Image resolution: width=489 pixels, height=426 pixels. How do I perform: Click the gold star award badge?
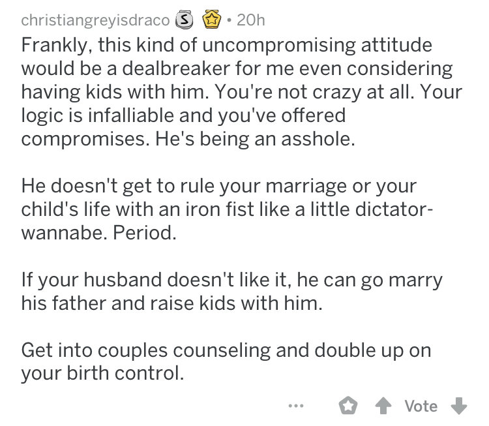(212, 20)
